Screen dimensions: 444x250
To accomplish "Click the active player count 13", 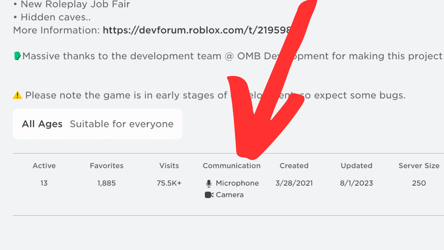I will (44, 183).
